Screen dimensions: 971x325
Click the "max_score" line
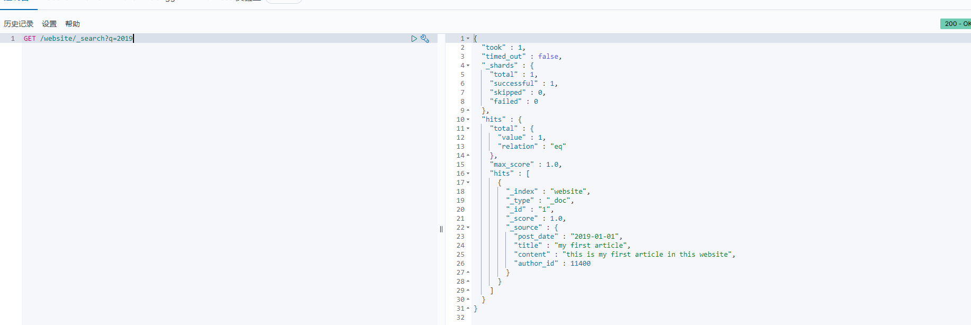point(525,165)
